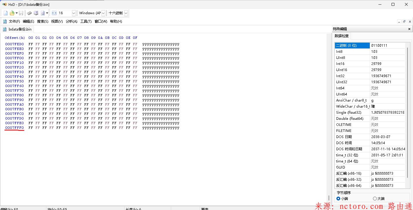Expand the Windows (ANSI) encoding dropdown

(x=103, y=13)
